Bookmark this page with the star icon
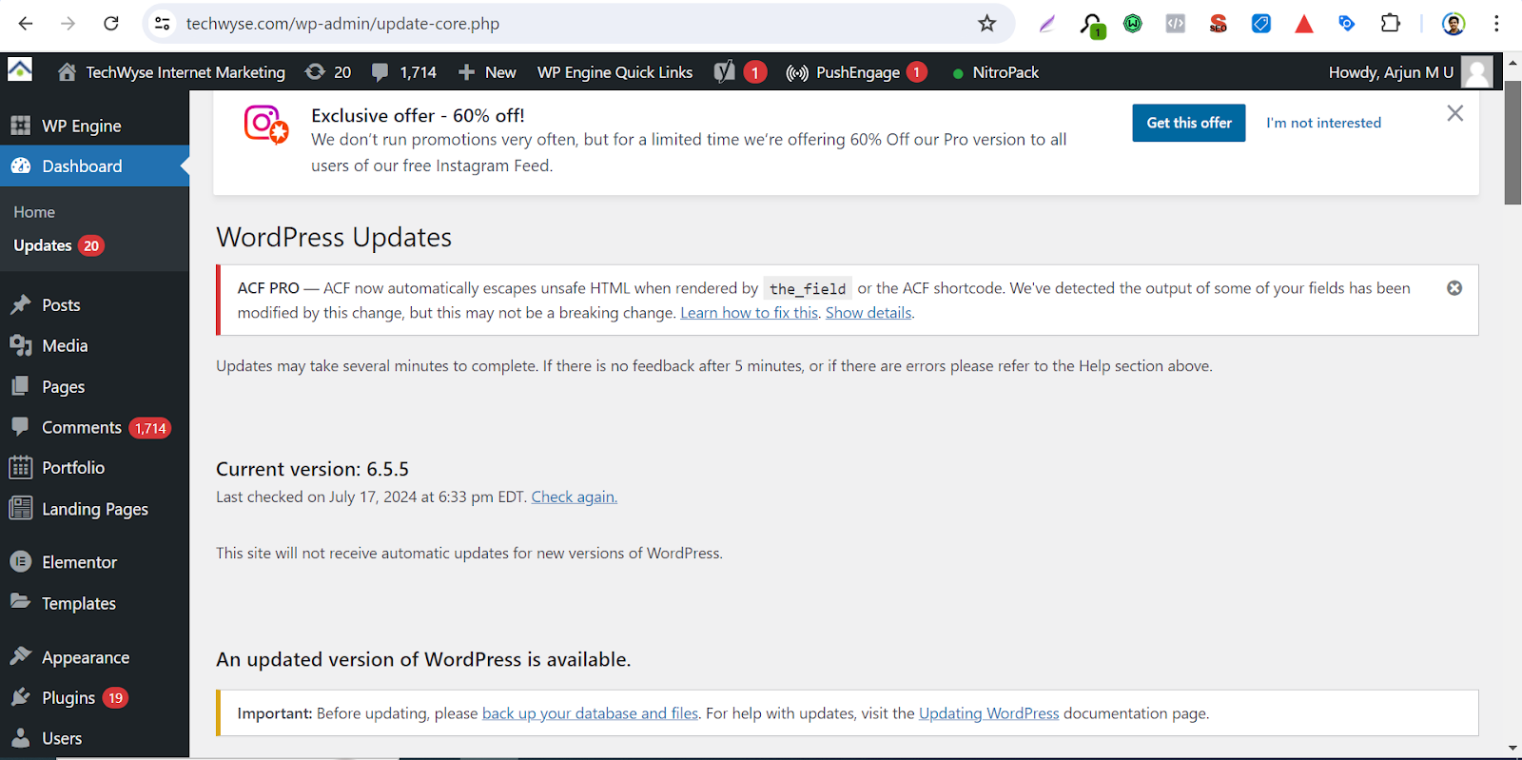The height and width of the screenshot is (760, 1522). (x=987, y=24)
